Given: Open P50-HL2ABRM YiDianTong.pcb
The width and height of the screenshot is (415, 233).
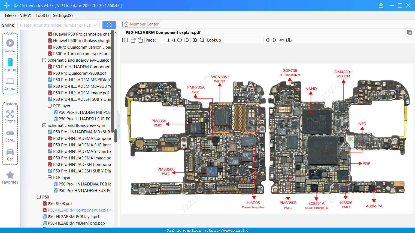Looking at the screenshot, I should click(x=74, y=223).
